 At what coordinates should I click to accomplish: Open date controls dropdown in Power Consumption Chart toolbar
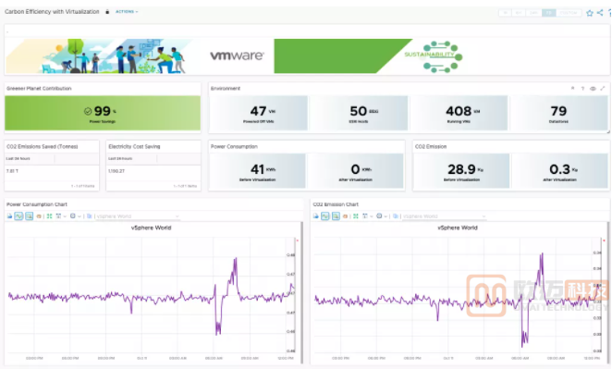(x=61, y=215)
